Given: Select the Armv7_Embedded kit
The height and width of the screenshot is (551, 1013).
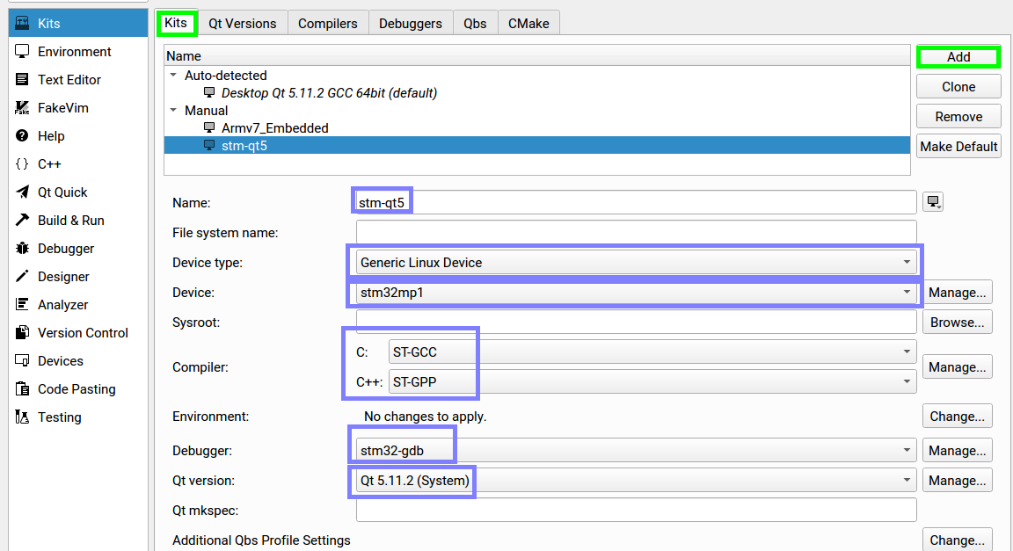Looking at the screenshot, I should [x=273, y=127].
